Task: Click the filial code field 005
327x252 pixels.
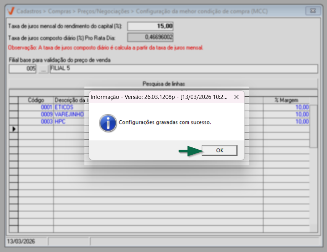Action: 23,69
